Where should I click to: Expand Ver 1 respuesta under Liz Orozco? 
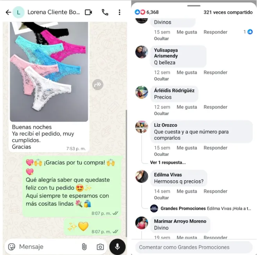168,162
